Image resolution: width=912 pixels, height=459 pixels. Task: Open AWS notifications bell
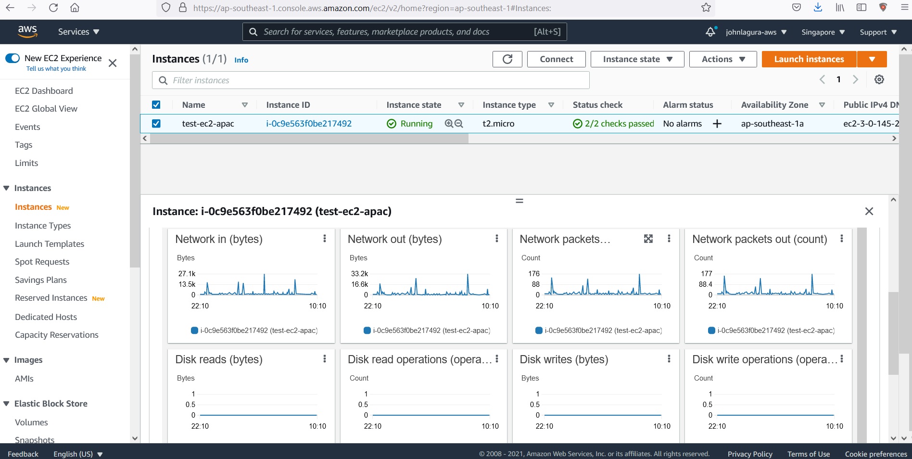[x=710, y=32]
